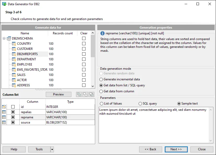This screenshot has width=216, height=155.
Task: Click the splitter grip below table list
Action: 48,90
